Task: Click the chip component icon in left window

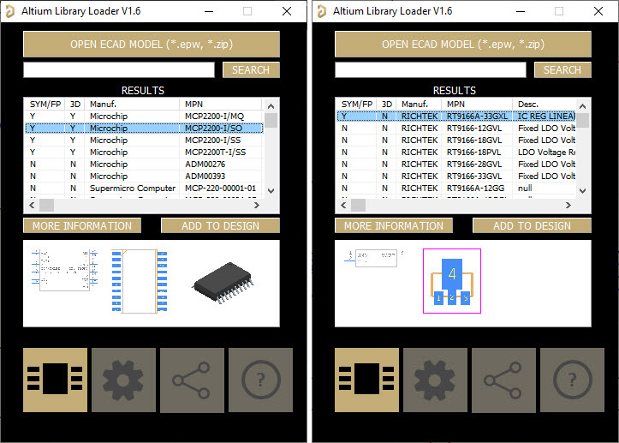Action: pyautogui.click(x=55, y=380)
